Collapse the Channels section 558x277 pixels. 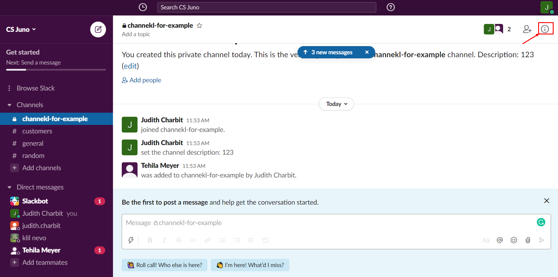click(x=9, y=105)
